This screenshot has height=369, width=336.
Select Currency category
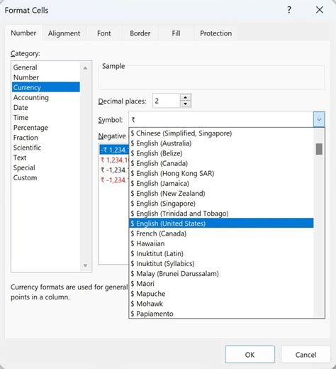click(46, 87)
